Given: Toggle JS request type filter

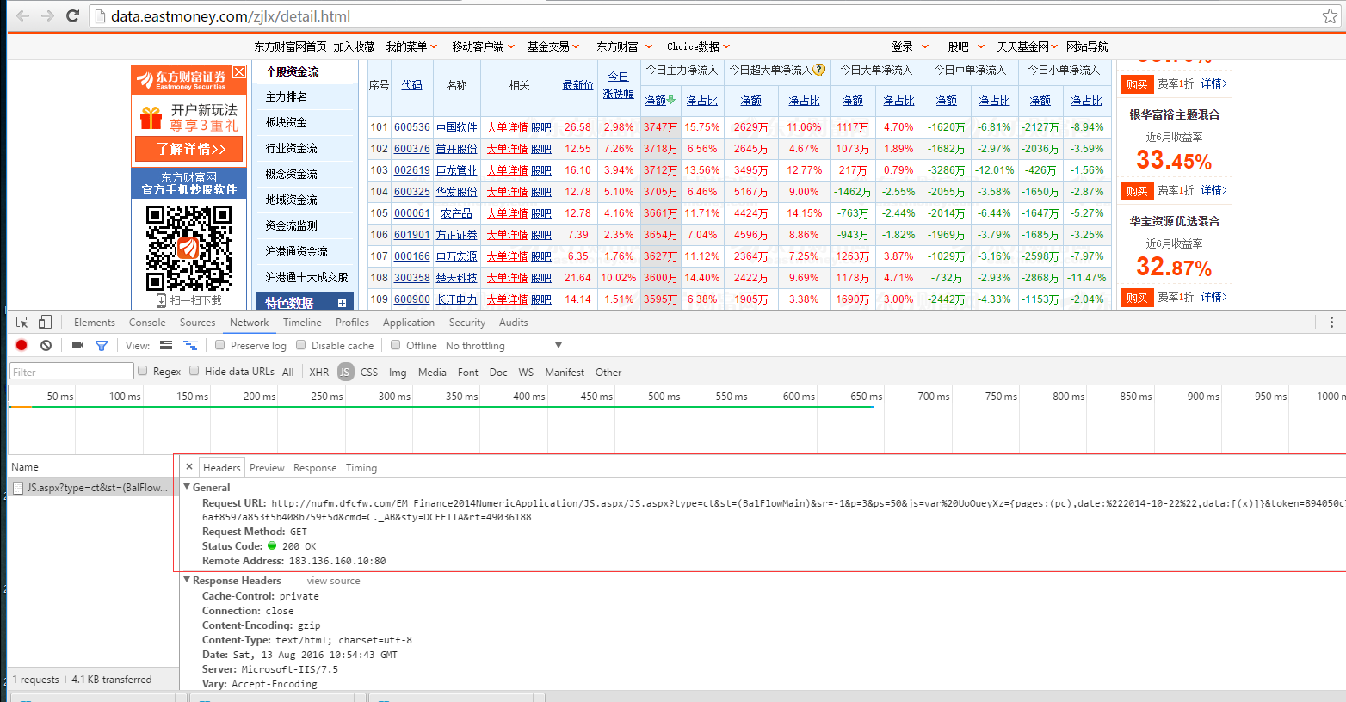Looking at the screenshot, I should (345, 372).
